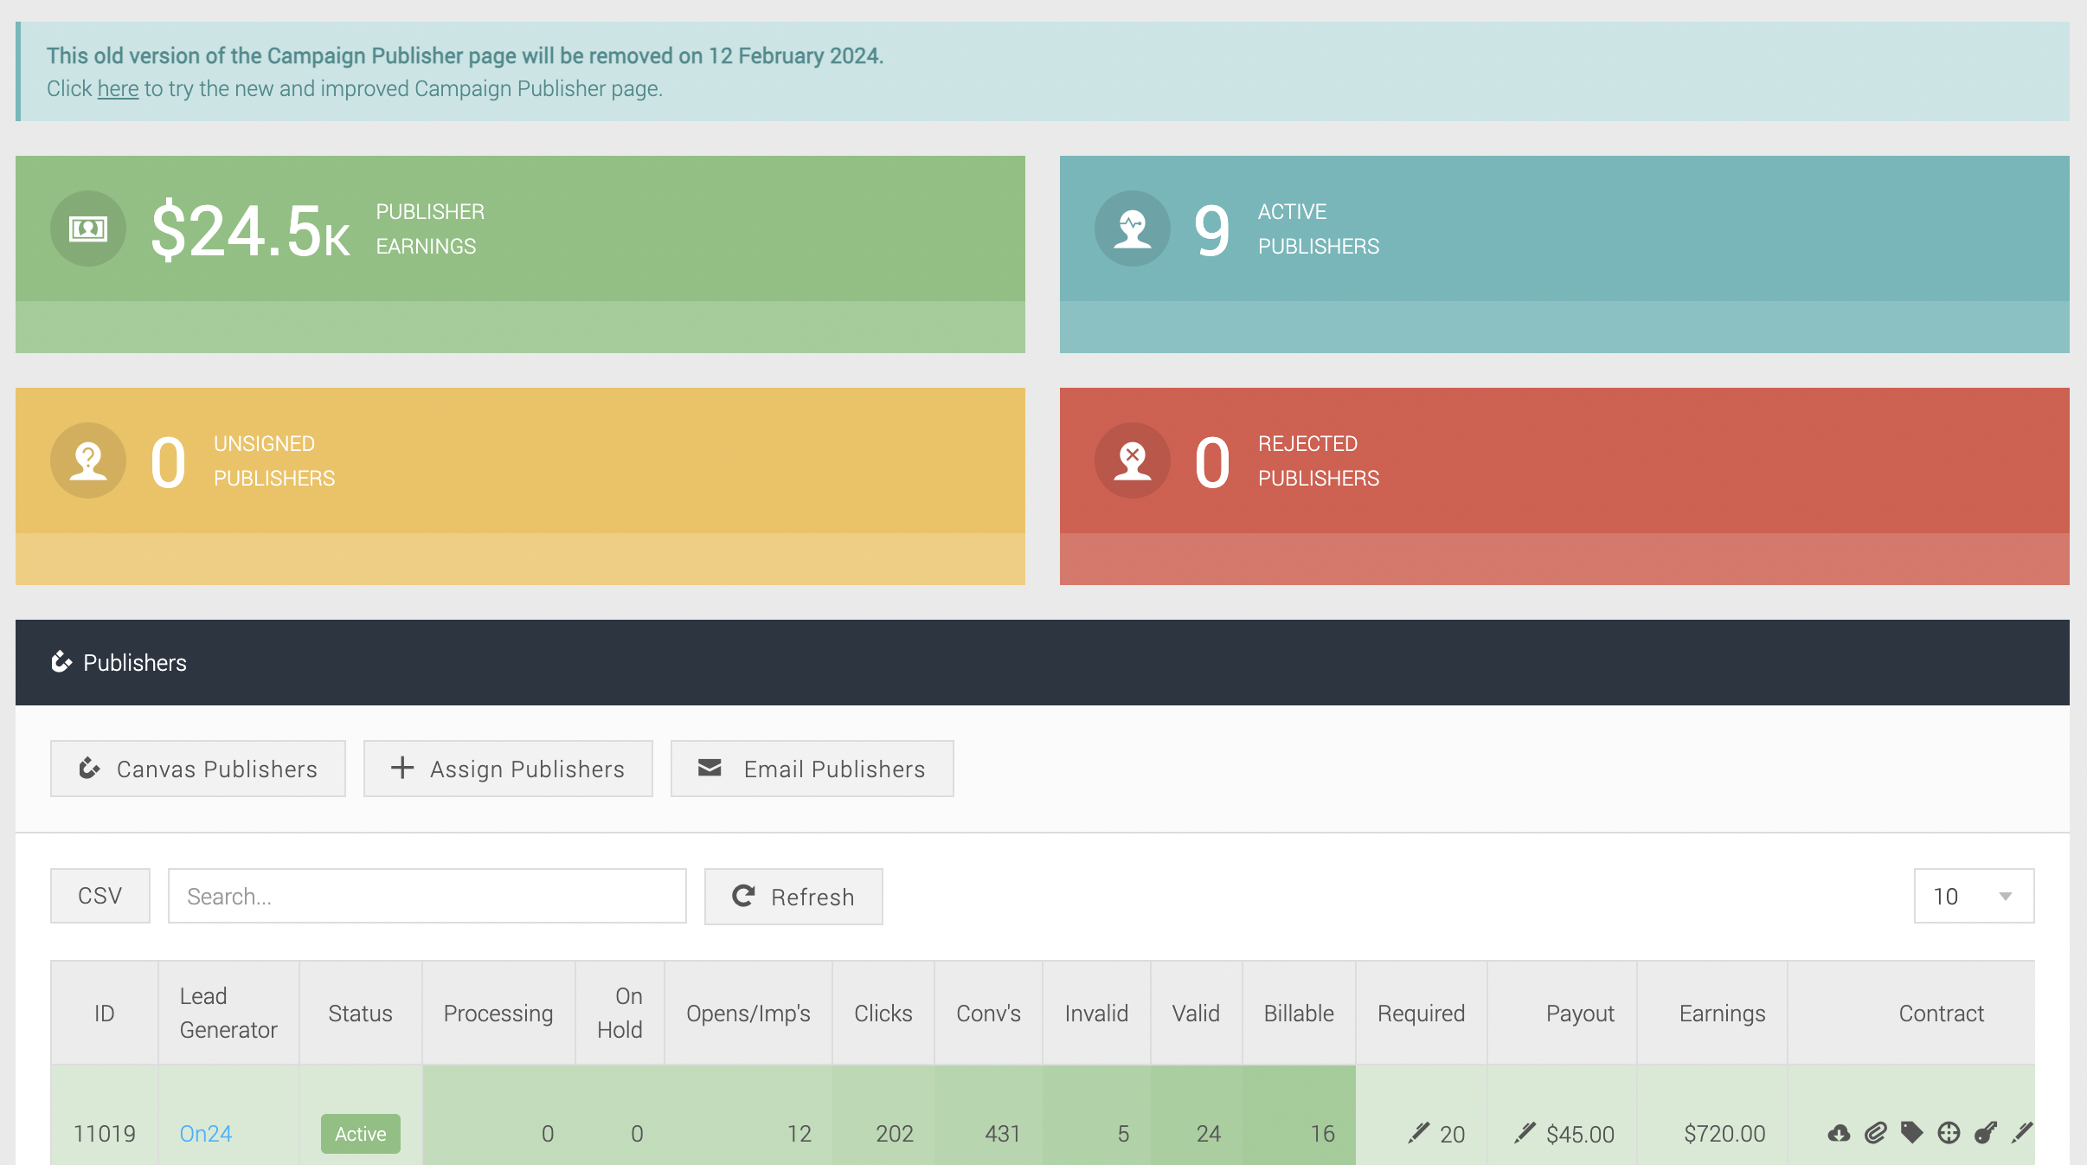
Task: Sort table by Earnings column header
Action: (x=1722, y=1013)
